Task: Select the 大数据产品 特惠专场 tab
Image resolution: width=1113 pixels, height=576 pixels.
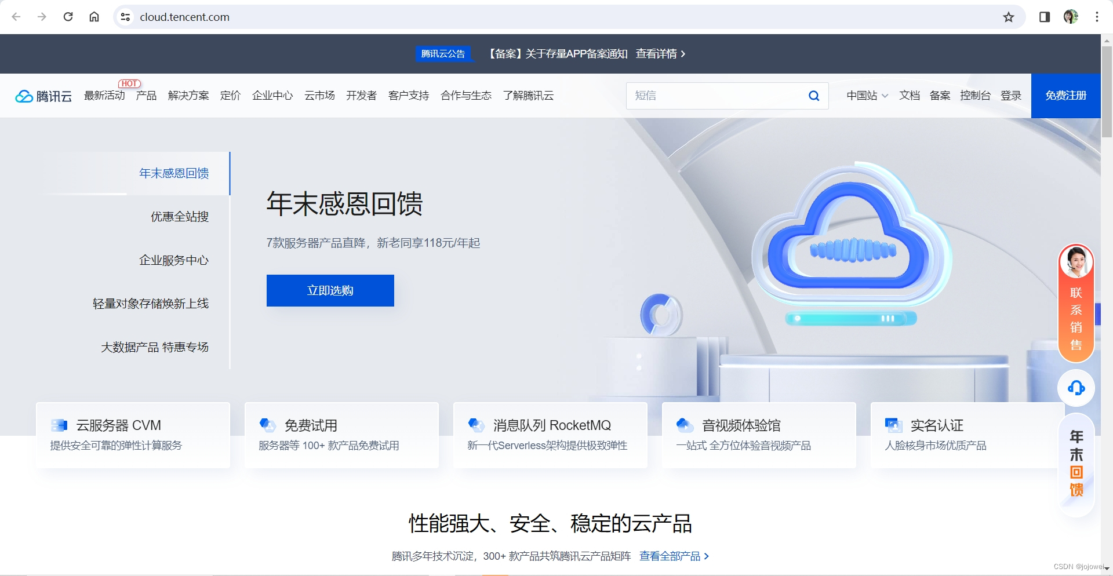Action: [155, 347]
